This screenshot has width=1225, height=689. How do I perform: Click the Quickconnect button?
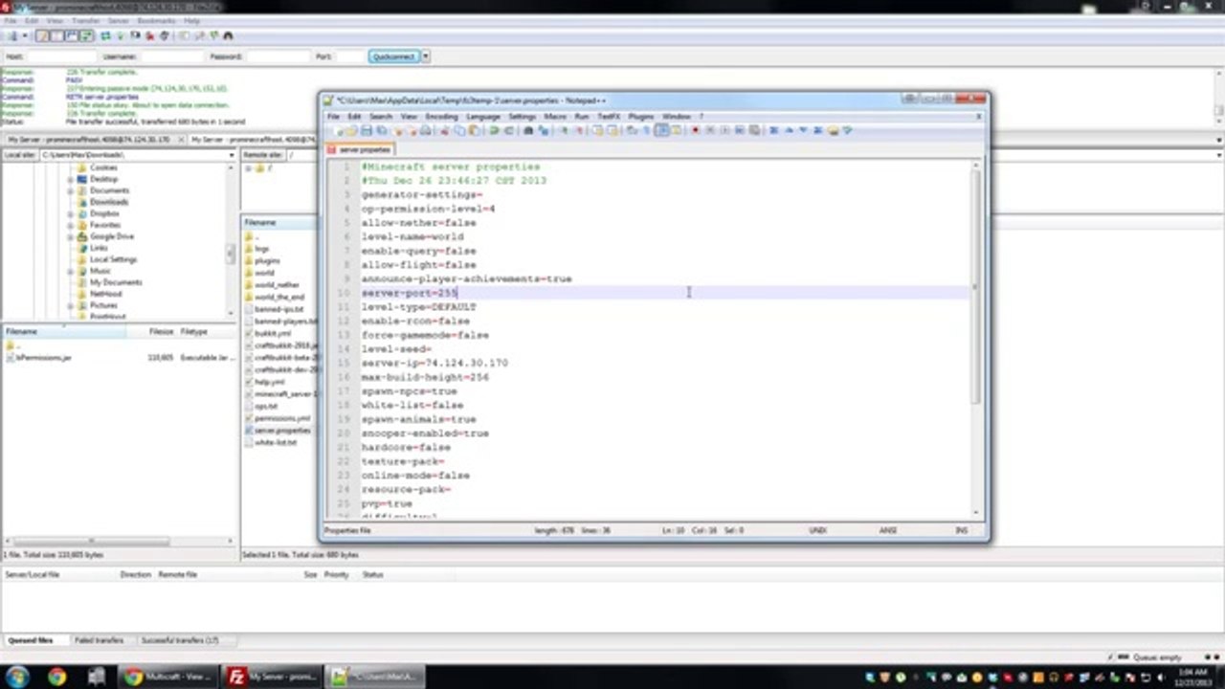click(393, 56)
